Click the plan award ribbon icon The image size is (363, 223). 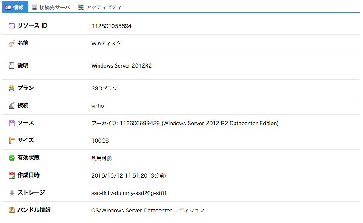[x=12, y=88]
